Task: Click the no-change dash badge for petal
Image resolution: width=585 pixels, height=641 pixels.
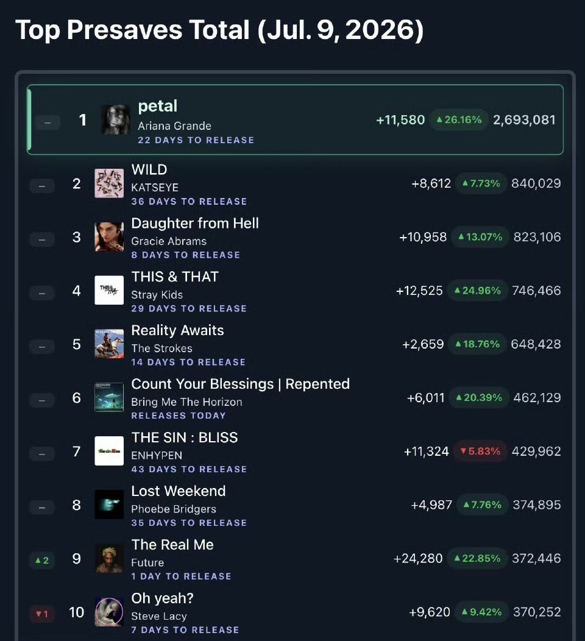Action: (x=48, y=122)
